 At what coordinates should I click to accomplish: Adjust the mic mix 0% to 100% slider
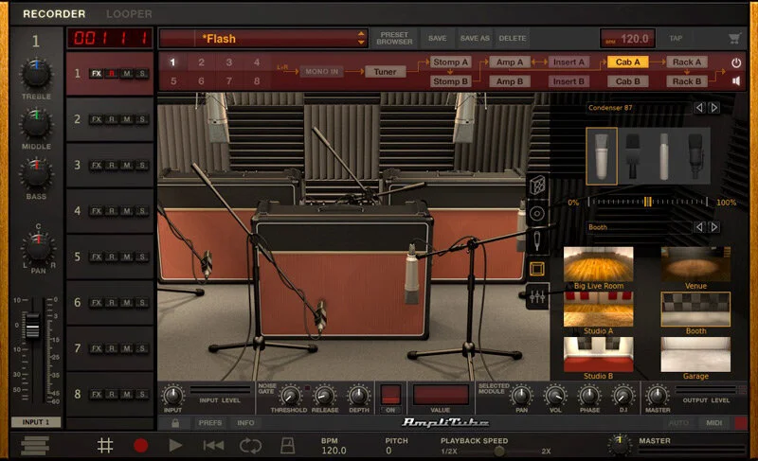(x=647, y=203)
